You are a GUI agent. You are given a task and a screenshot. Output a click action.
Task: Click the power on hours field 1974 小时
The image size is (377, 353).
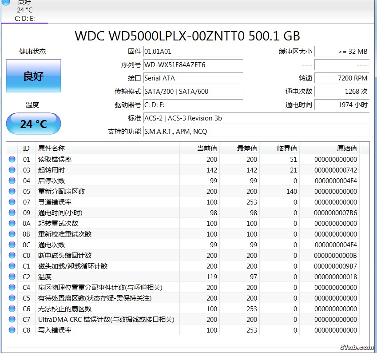coord(342,105)
